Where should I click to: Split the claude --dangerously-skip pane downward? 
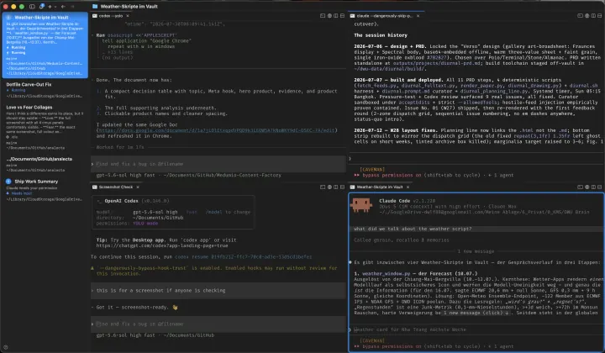[599, 16]
